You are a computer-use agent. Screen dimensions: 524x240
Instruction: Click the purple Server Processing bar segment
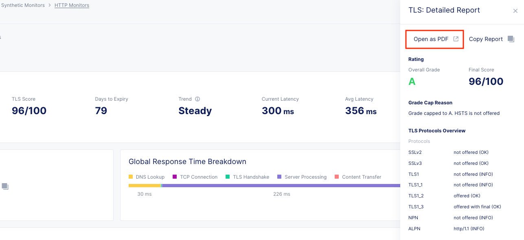(281, 186)
